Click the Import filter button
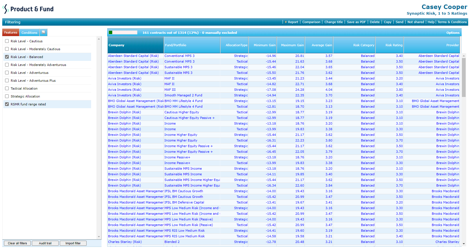Viewport: 469px width, 248px height. (x=73, y=243)
